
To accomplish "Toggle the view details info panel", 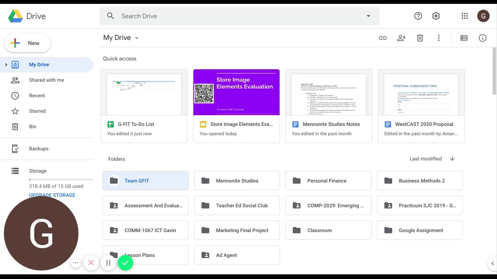I will click(x=483, y=38).
